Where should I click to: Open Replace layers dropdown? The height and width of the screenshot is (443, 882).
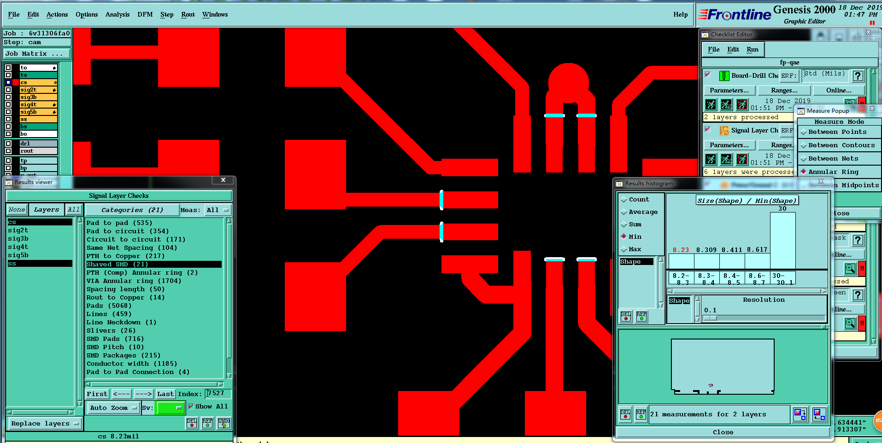[x=45, y=424]
